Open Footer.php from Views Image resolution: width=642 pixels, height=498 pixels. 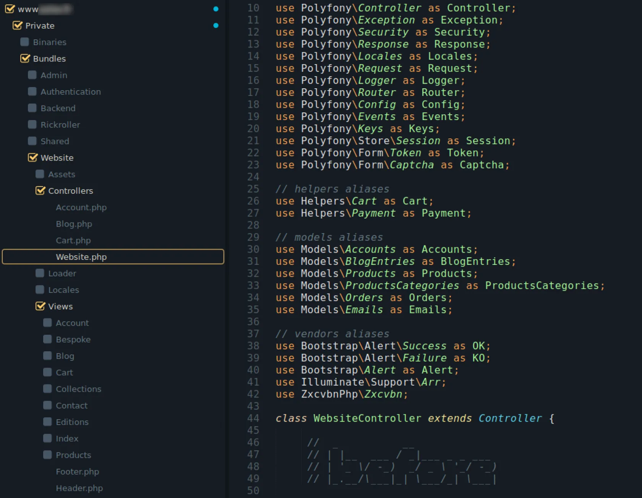[77, 472]
